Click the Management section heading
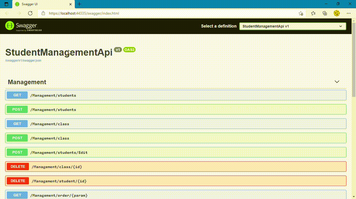This screenshot has height=199, width=356. (x=27, y=82)
